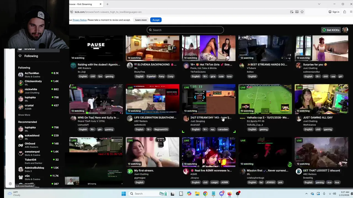Open ChickenAndy channel in sidebar
This screenshot has height=198, width=353.
[38, 83]
